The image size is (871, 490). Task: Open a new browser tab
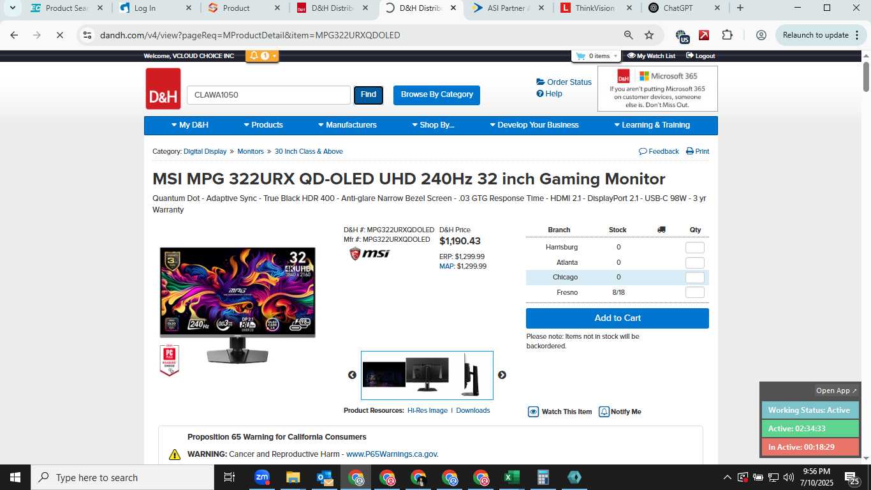740,8
